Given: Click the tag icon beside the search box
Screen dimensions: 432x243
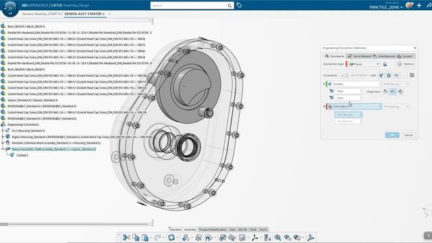Looking at the screenshot, I should (x=239, y=5).
